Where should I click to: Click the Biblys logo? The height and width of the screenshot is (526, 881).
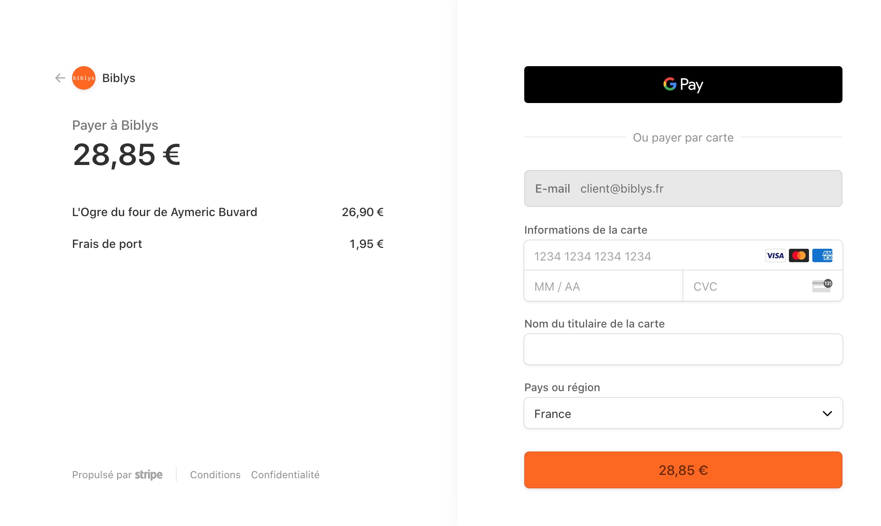(83, 77)
